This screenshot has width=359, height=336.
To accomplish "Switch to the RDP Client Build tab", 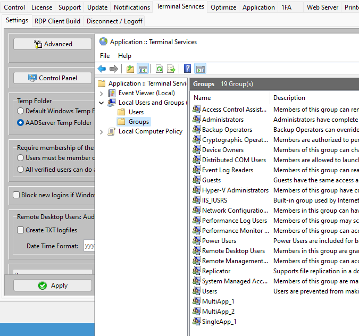I will point(57,21).
